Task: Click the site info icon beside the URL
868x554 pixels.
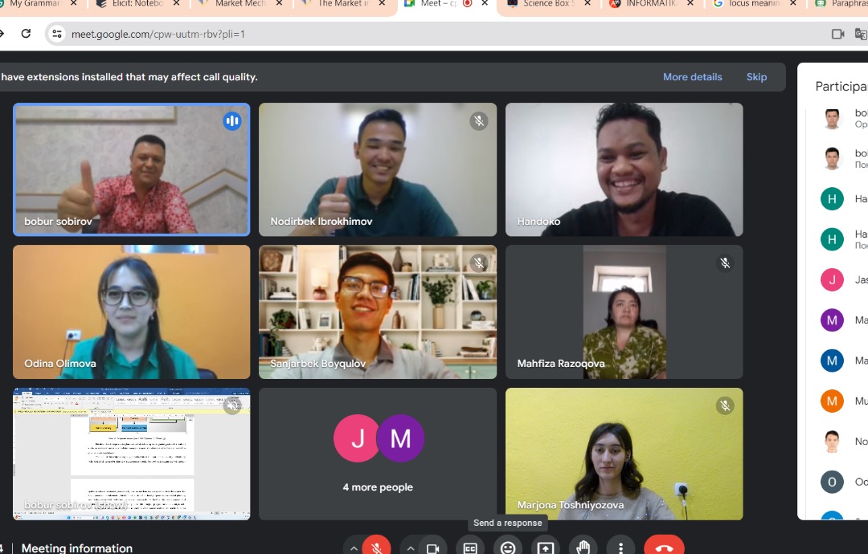Action: tap(56, 34)
